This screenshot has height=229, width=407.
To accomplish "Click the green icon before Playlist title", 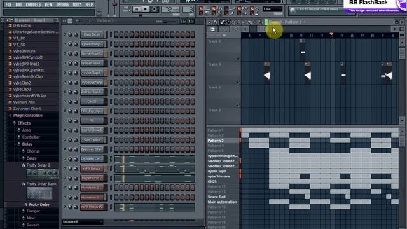I will click(x=266, y=22).
